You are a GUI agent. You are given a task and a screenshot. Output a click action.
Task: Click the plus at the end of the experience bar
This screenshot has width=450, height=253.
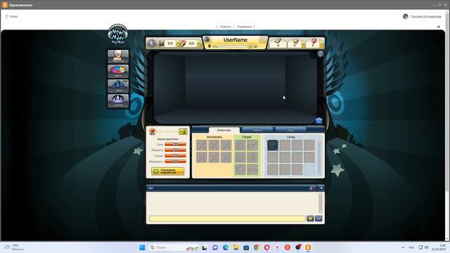click(x=250, y=46)
